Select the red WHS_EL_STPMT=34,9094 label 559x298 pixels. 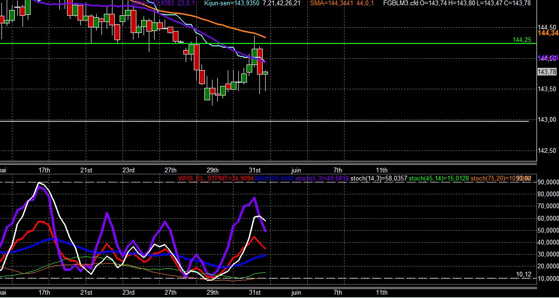coord(216,179)
